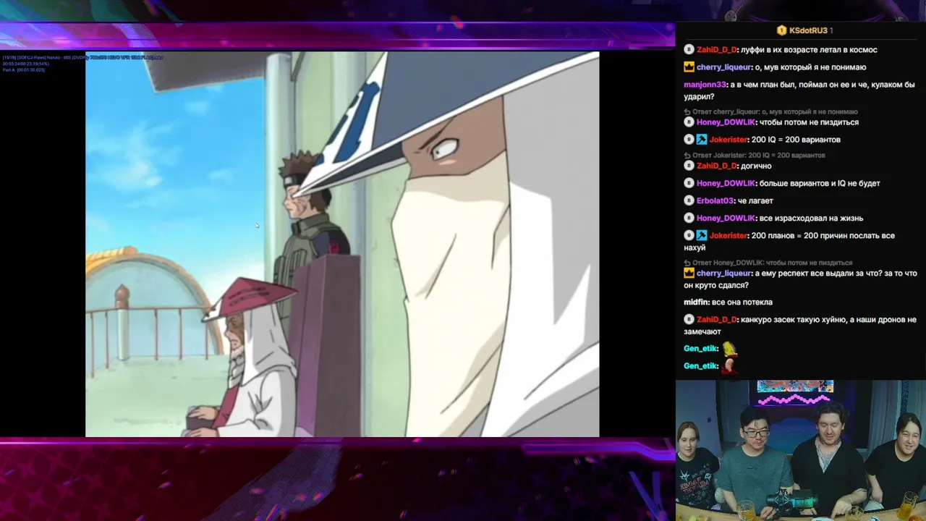Click the reply arrow before "Ответ cherry_liqueur"
This screenshot has width=926, height=521.
tap(687, 112)
